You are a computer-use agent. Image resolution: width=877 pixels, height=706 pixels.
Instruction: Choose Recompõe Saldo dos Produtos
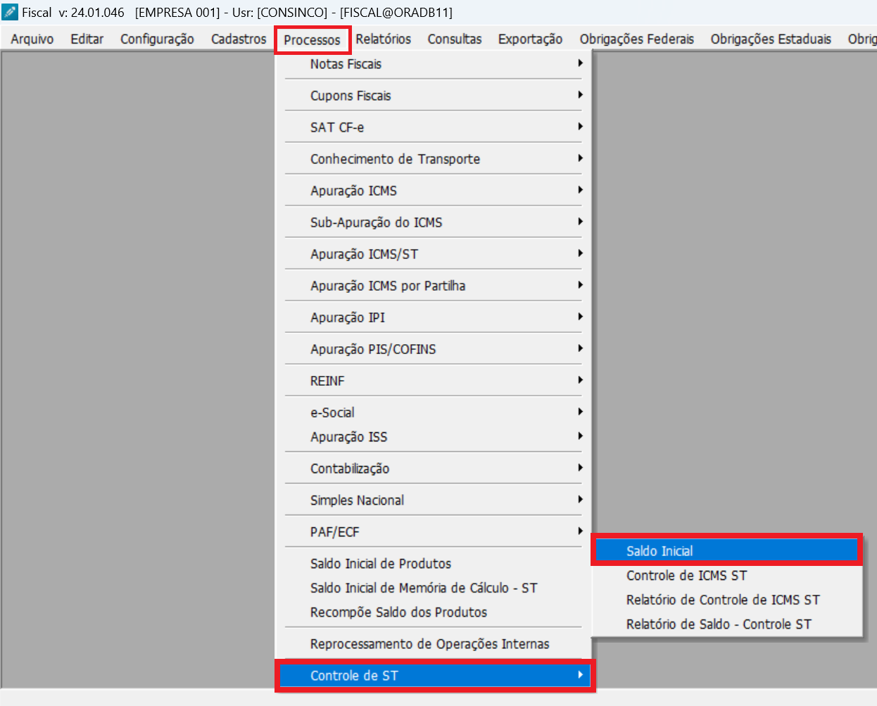[434, 612]
